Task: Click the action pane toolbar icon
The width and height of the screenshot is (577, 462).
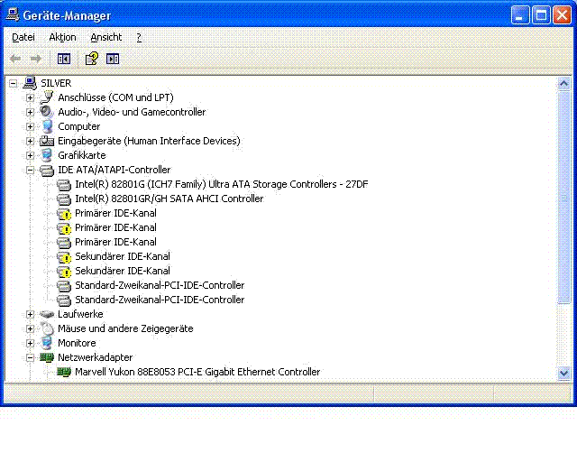Action: [113, 59]
